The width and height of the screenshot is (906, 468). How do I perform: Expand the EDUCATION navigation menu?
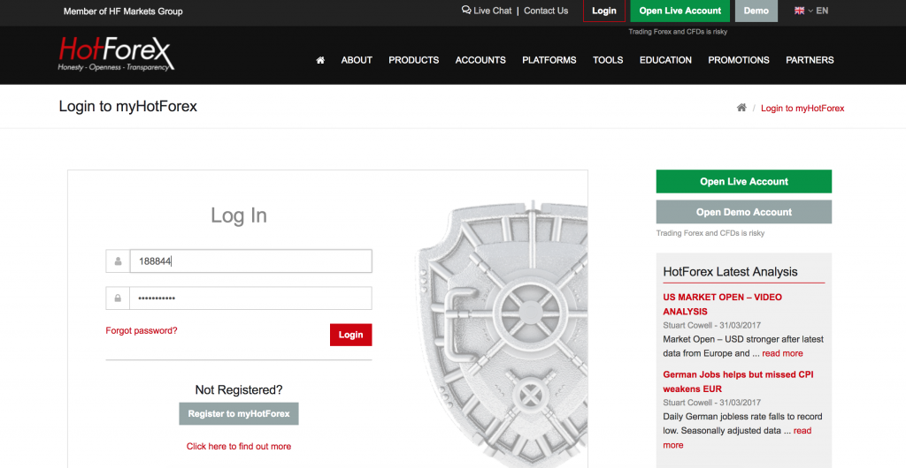coord(665,60)
